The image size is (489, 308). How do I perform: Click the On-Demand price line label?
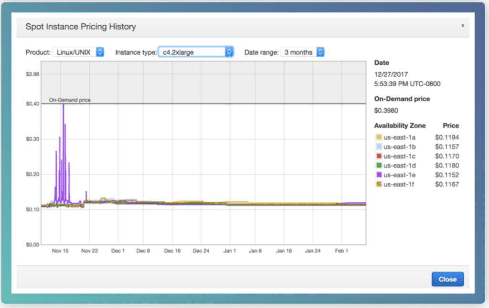click(x=70, y=100)
